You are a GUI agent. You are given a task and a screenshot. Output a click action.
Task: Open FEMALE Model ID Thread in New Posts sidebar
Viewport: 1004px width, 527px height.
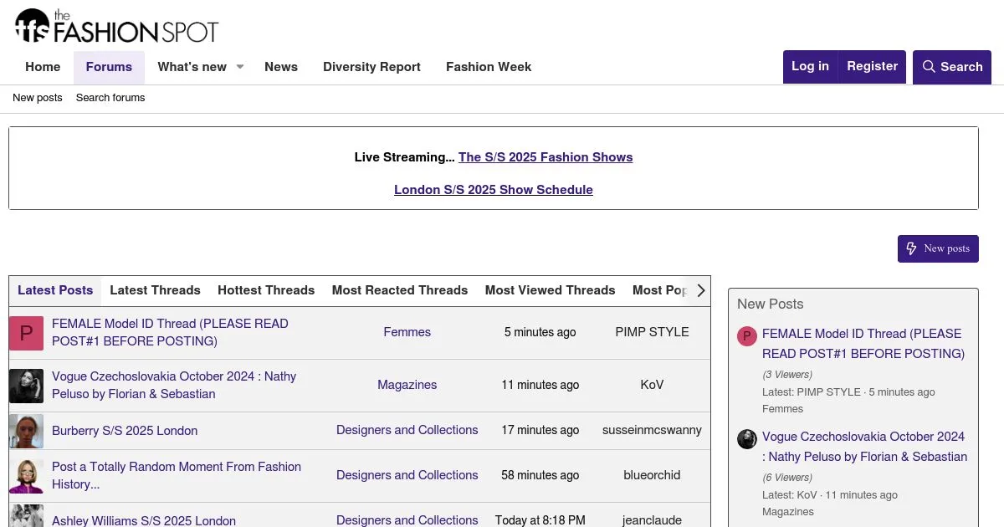click(x=863, y=344)
